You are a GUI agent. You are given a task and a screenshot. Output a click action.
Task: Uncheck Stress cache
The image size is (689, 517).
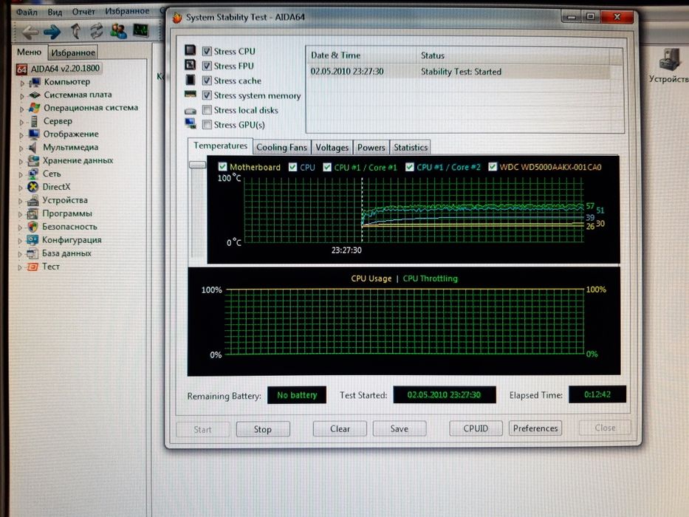[207, 81]
